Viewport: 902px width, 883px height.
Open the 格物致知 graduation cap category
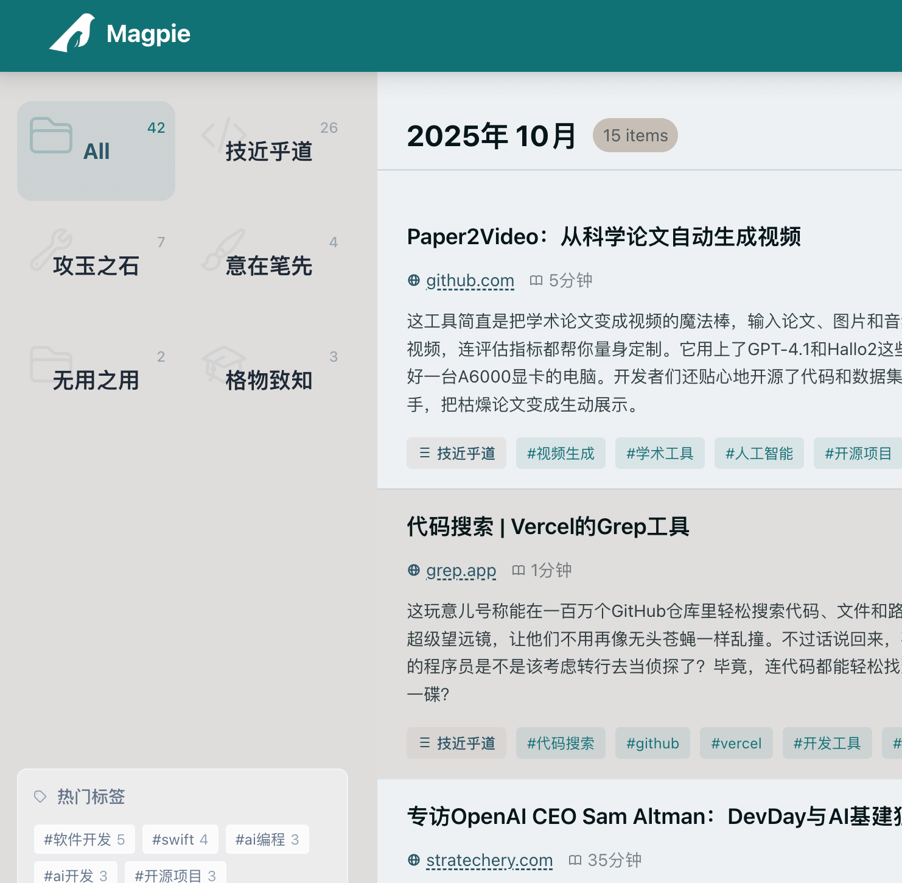(x=268, y=380)
